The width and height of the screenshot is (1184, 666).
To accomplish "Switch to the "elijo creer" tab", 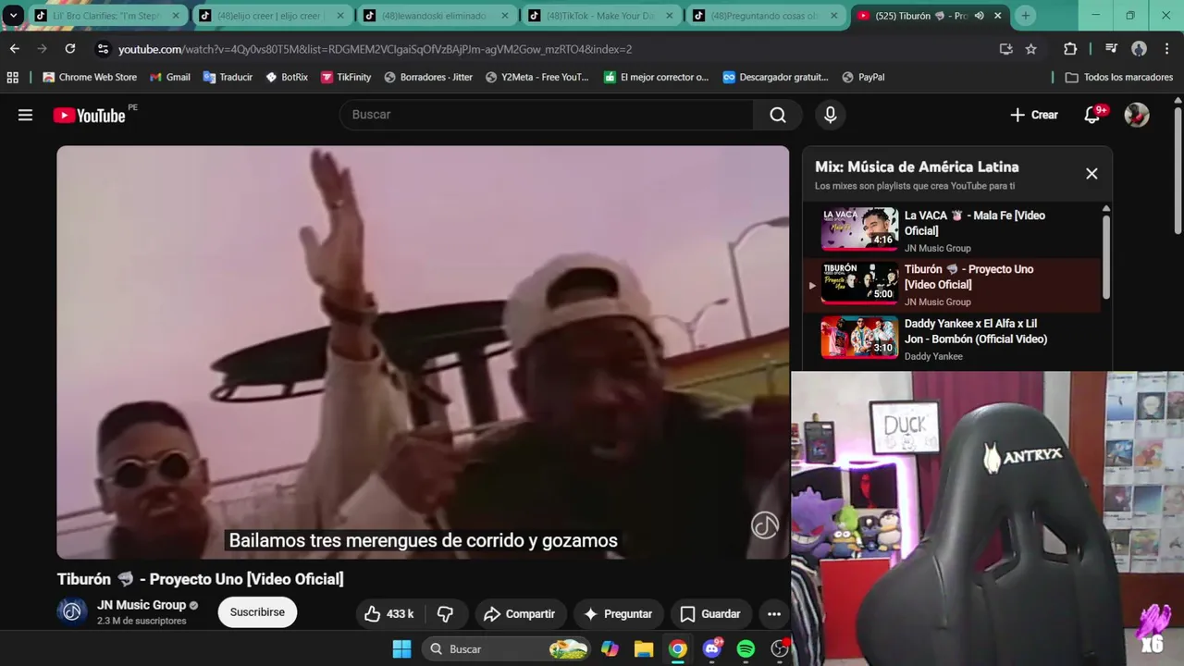I will (x=272, y=16).
